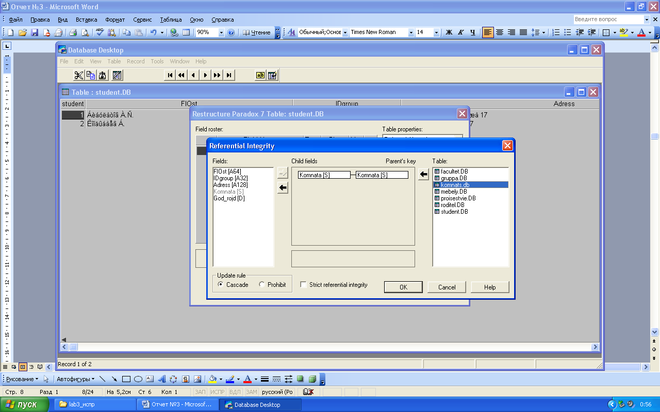Click the left arrow next to the Table list
Viewport: 660px width, 412px height.
[x=423, y=175]
